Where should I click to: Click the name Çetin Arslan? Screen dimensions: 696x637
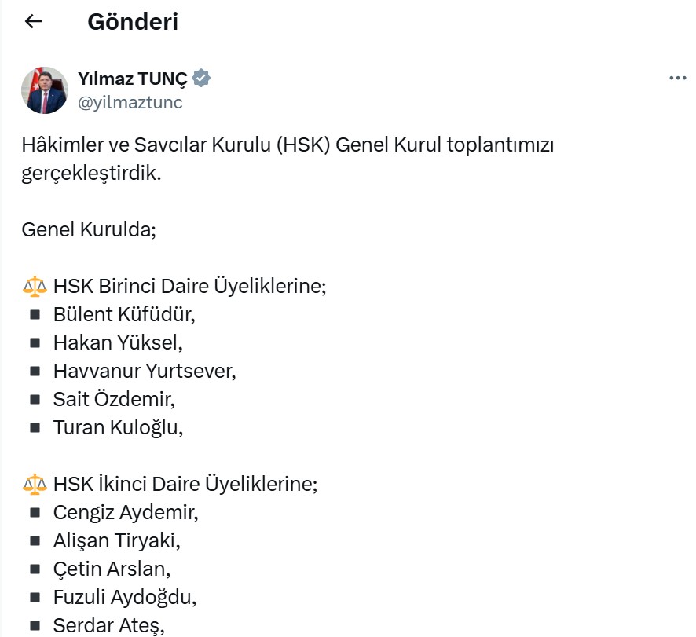click(112, 569)
